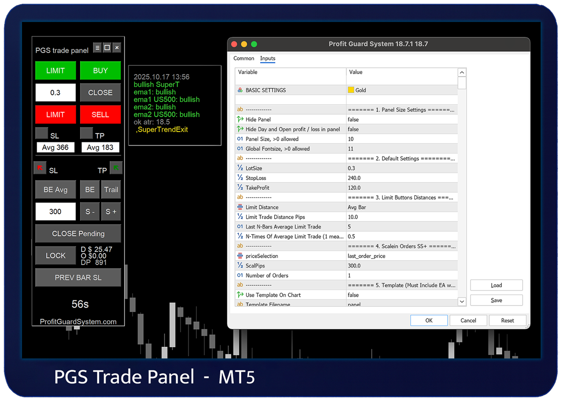Click OK in the Profit Guard System dialog
Image resolution: width=562 pixels, height=401 pixels.
pos(429,320)
